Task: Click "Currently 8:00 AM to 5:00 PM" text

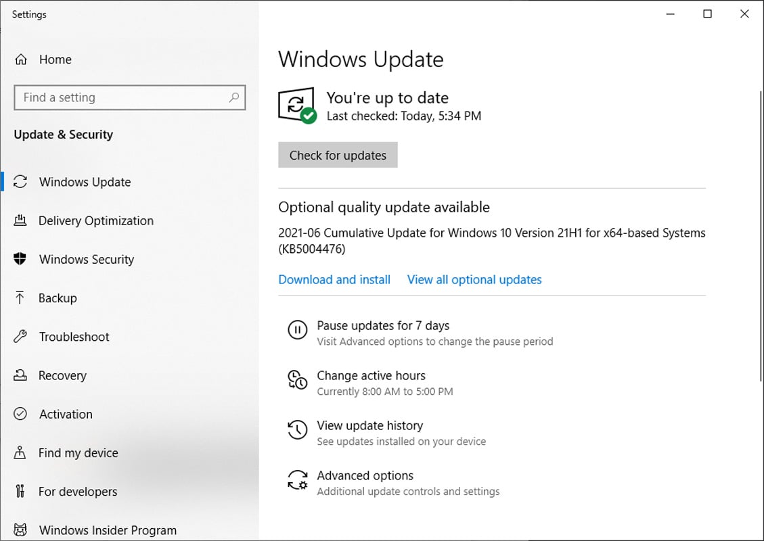Action: click(385, 392)
